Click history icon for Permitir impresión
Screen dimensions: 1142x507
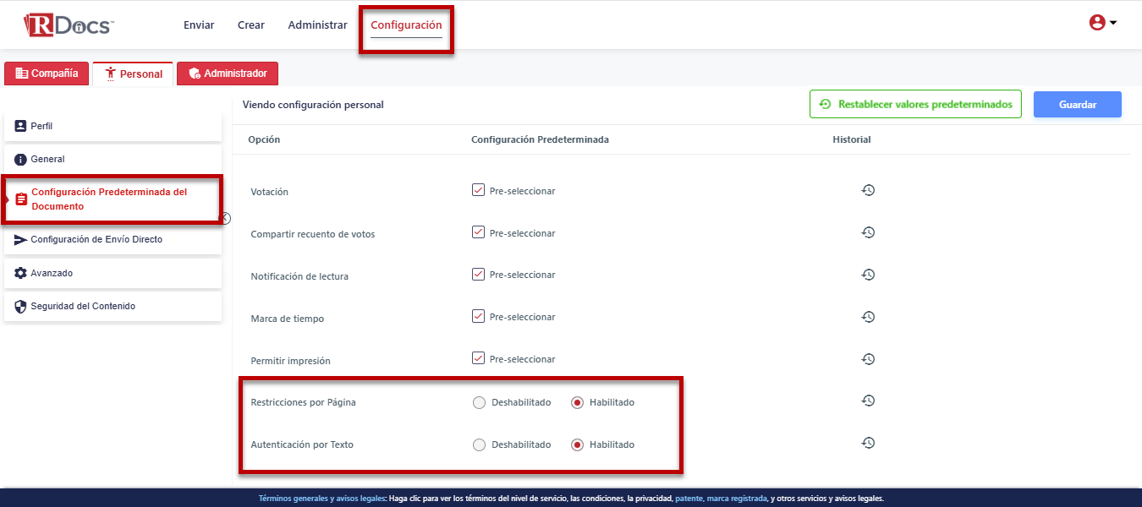[x=868, y=359]
